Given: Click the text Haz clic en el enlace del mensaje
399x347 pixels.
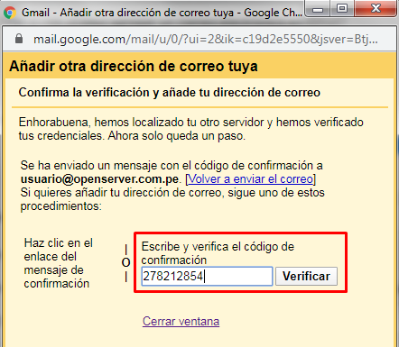Looking at the screenshot, I should pyautogui.click(x=59, y=263).
